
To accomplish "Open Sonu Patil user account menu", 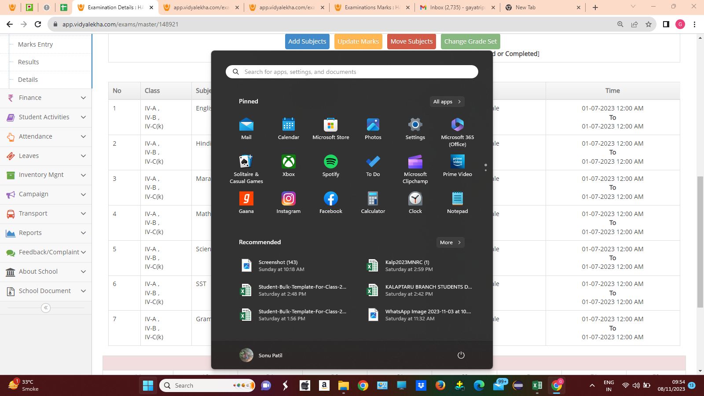I will [261, 355].
